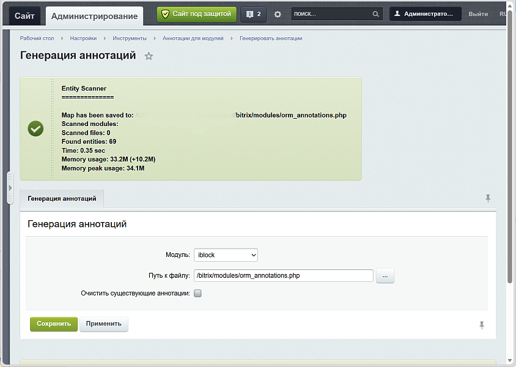Screen dimensions: 516x367
Task: Switch to the 'Сайт' section tab
Action: click(x=25, y=15)
